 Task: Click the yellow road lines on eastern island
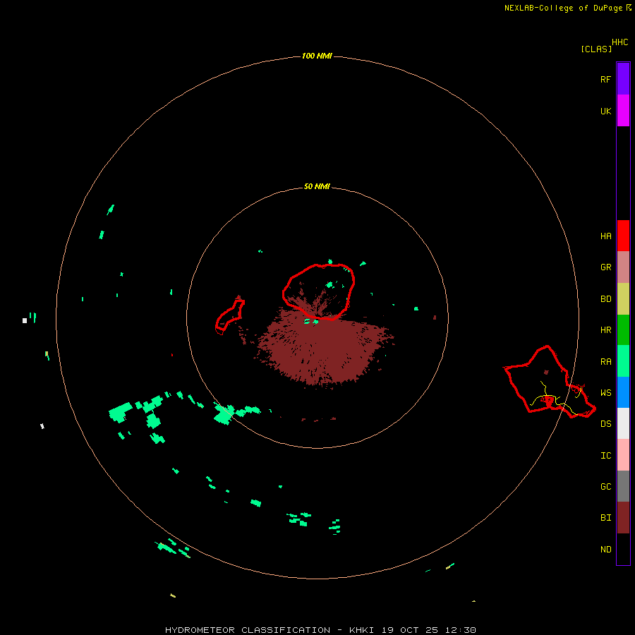pyautogui.click(x=557, y=399)
